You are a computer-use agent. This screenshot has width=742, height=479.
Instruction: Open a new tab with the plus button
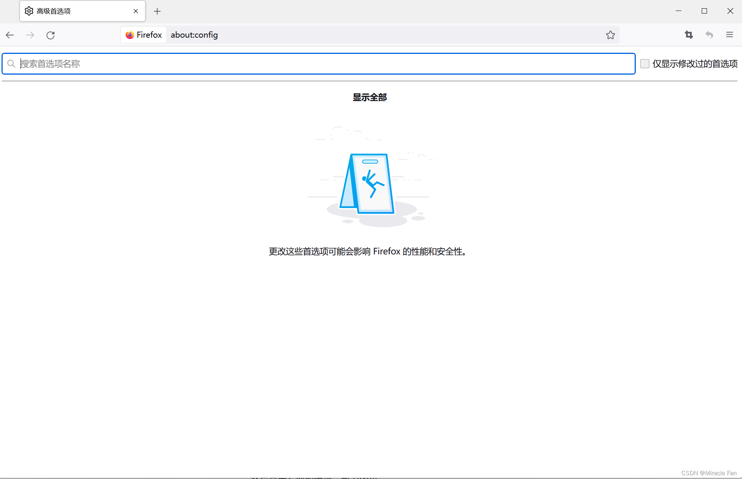[x=157, y=11]
